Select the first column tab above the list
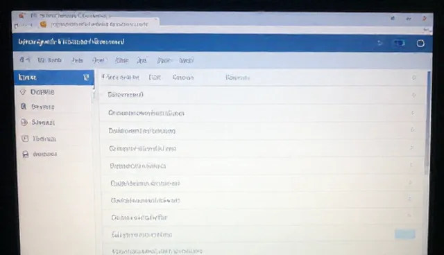This screenshot has height=255, width=444. 120,77
